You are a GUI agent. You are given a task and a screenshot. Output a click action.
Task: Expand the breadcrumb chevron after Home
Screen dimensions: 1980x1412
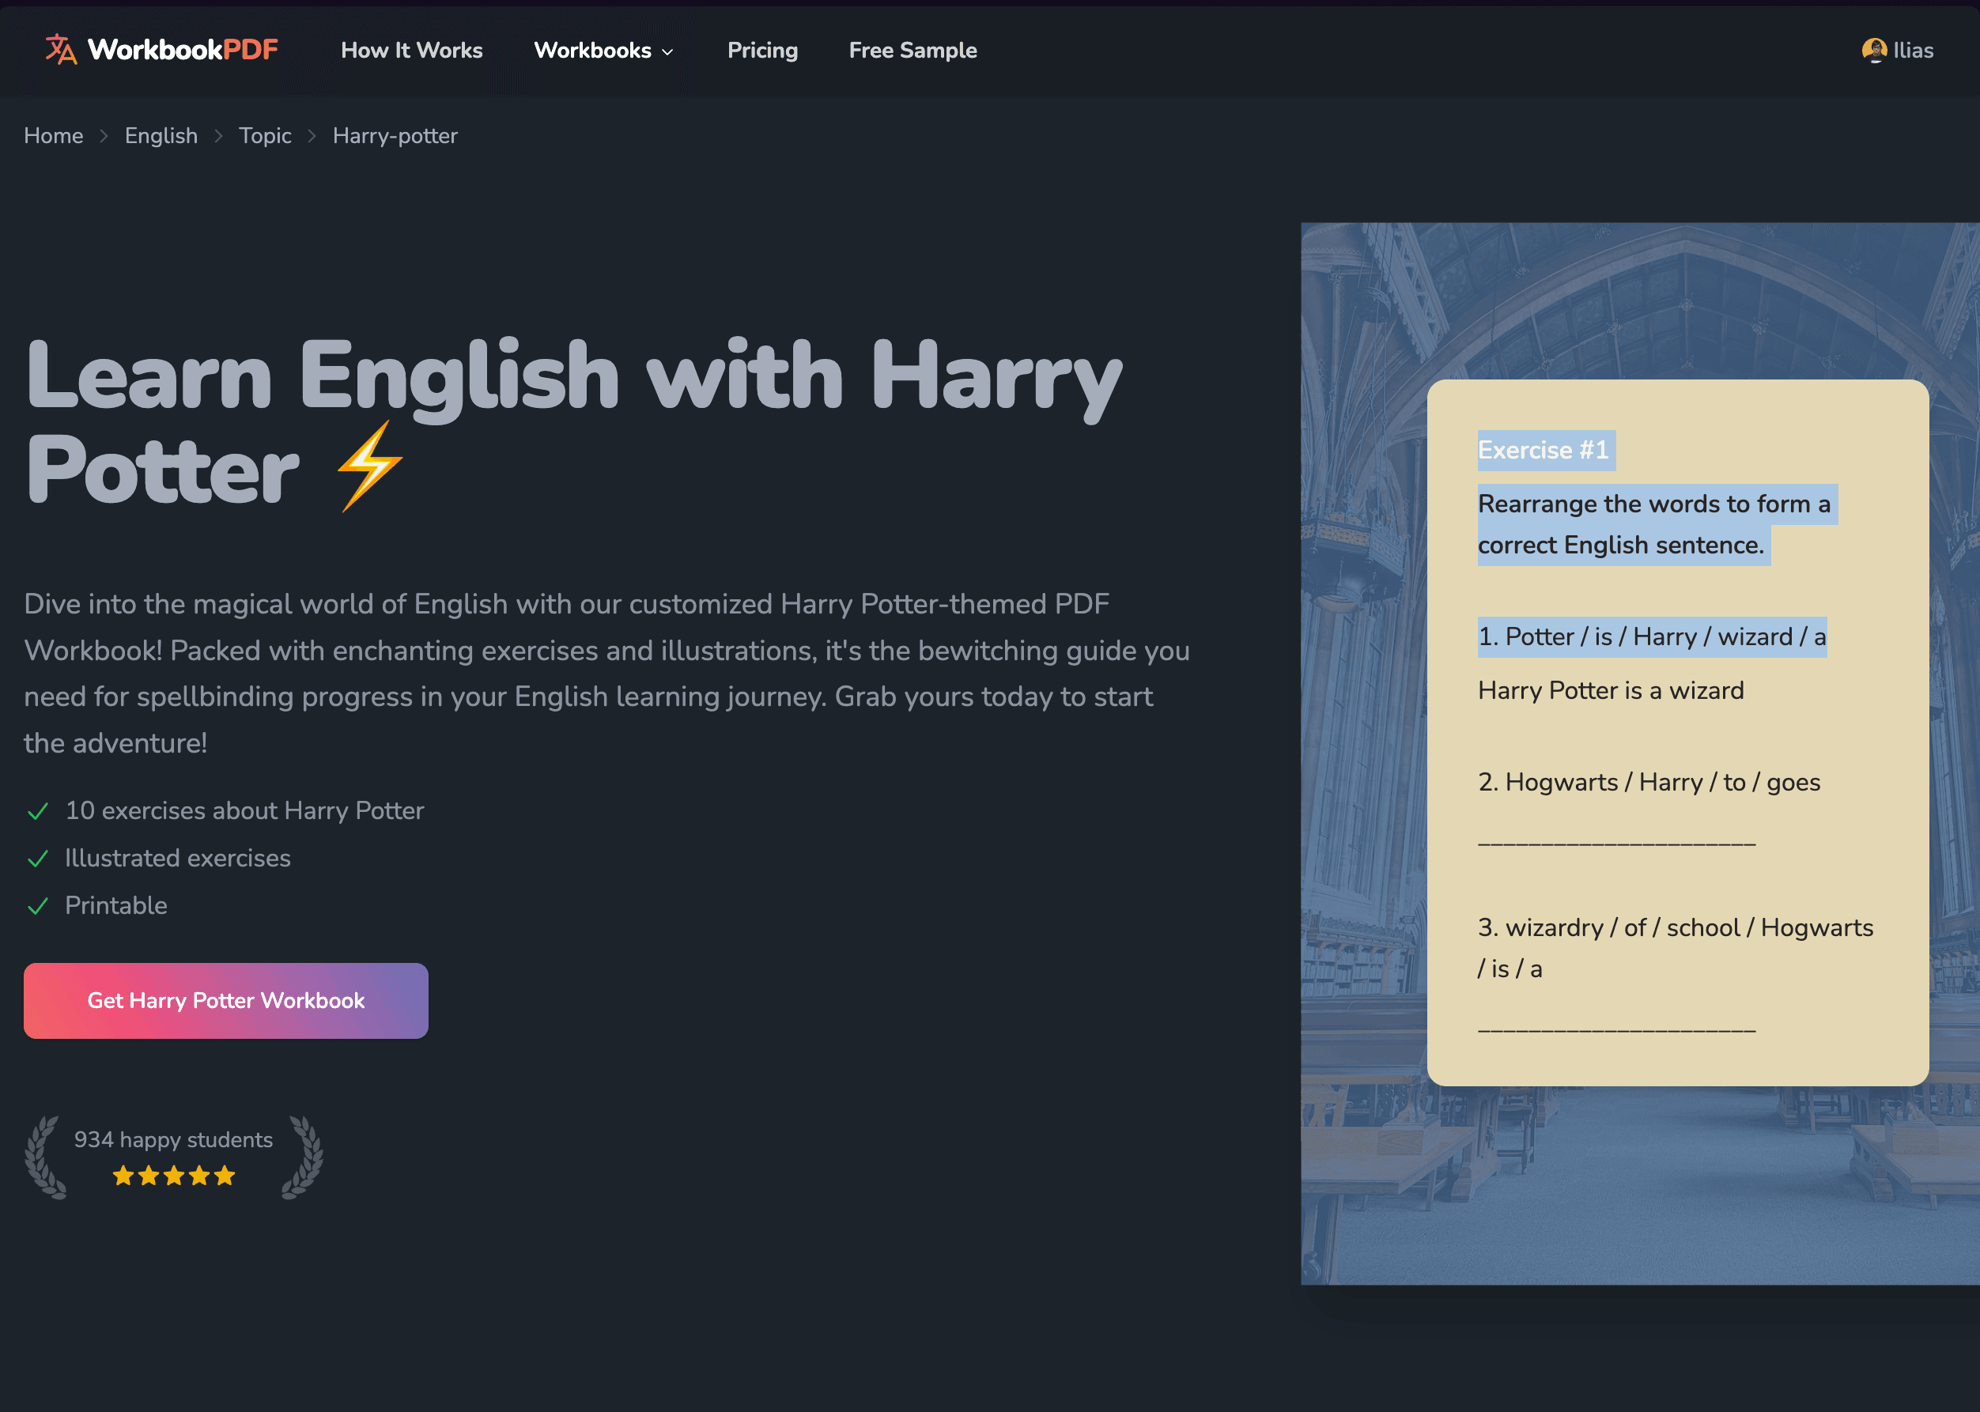click(104, 137)
